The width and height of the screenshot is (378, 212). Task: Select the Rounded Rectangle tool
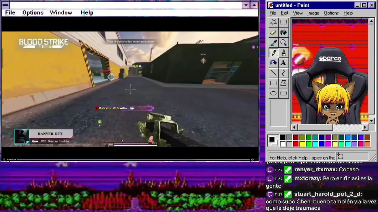tap(283, 93)
